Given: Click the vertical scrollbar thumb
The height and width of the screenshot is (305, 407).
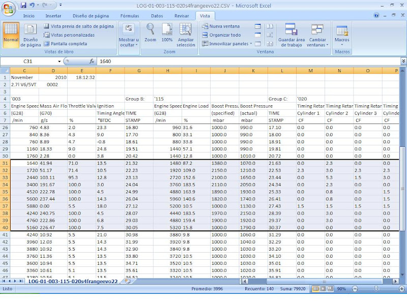Looking at the screenshot, I should tap(402, 189).
